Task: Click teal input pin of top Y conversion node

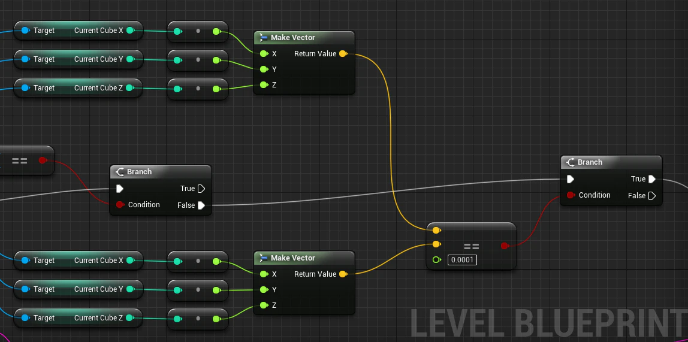Action: point(177,60)
